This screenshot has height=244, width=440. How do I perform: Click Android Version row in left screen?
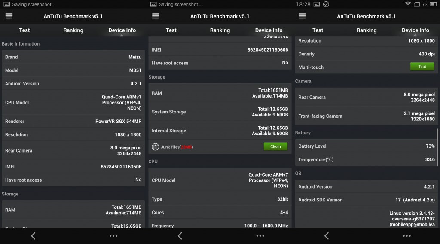click(73, 84)
